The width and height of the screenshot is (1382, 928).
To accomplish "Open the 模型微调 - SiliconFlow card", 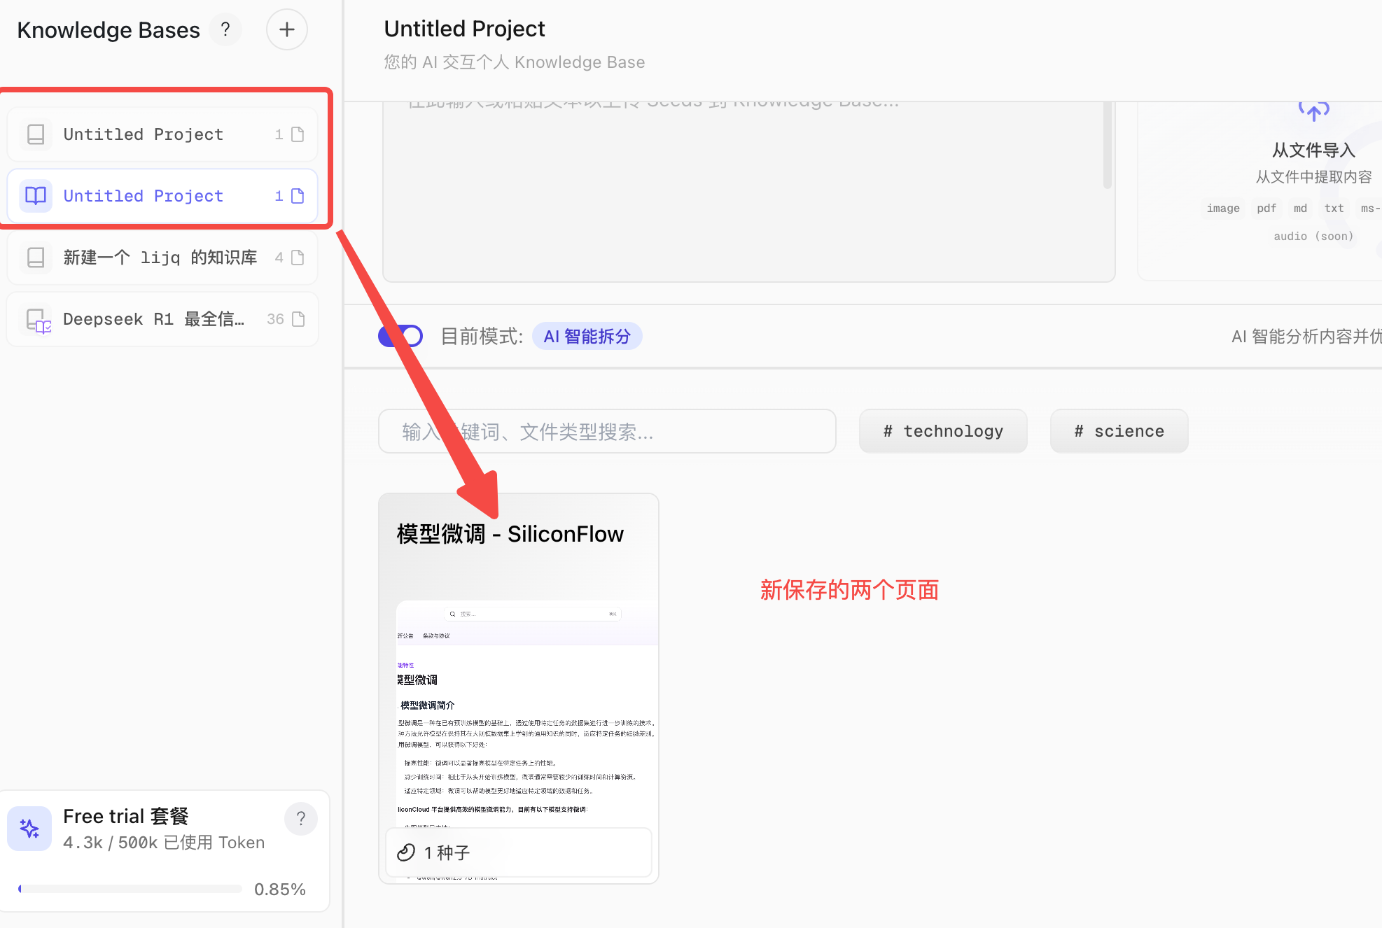I will (519, 689).
